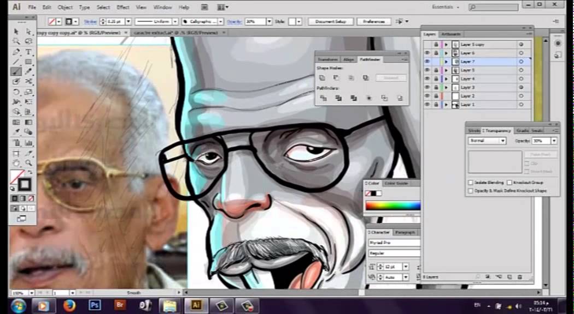
Task: Click the target circle next to Layer 3
Action: coord(522,87)
